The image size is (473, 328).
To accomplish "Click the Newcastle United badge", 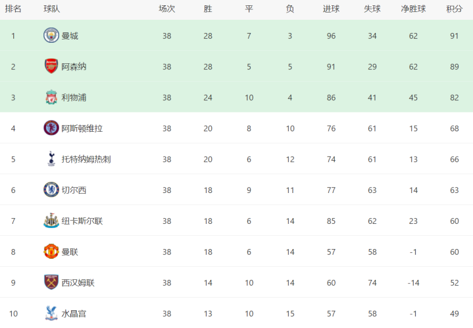I will tap(51, 221).
